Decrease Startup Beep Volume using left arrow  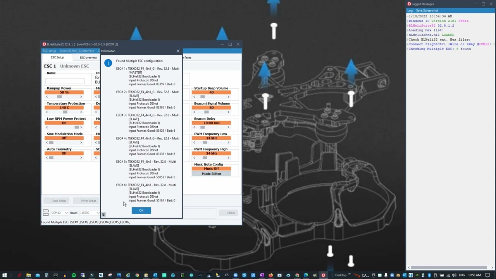point(194,97)
